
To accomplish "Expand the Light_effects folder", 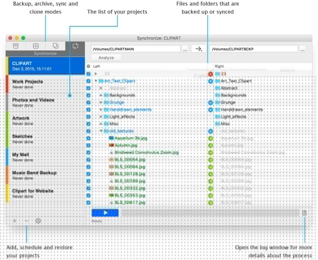I will 101,117.
